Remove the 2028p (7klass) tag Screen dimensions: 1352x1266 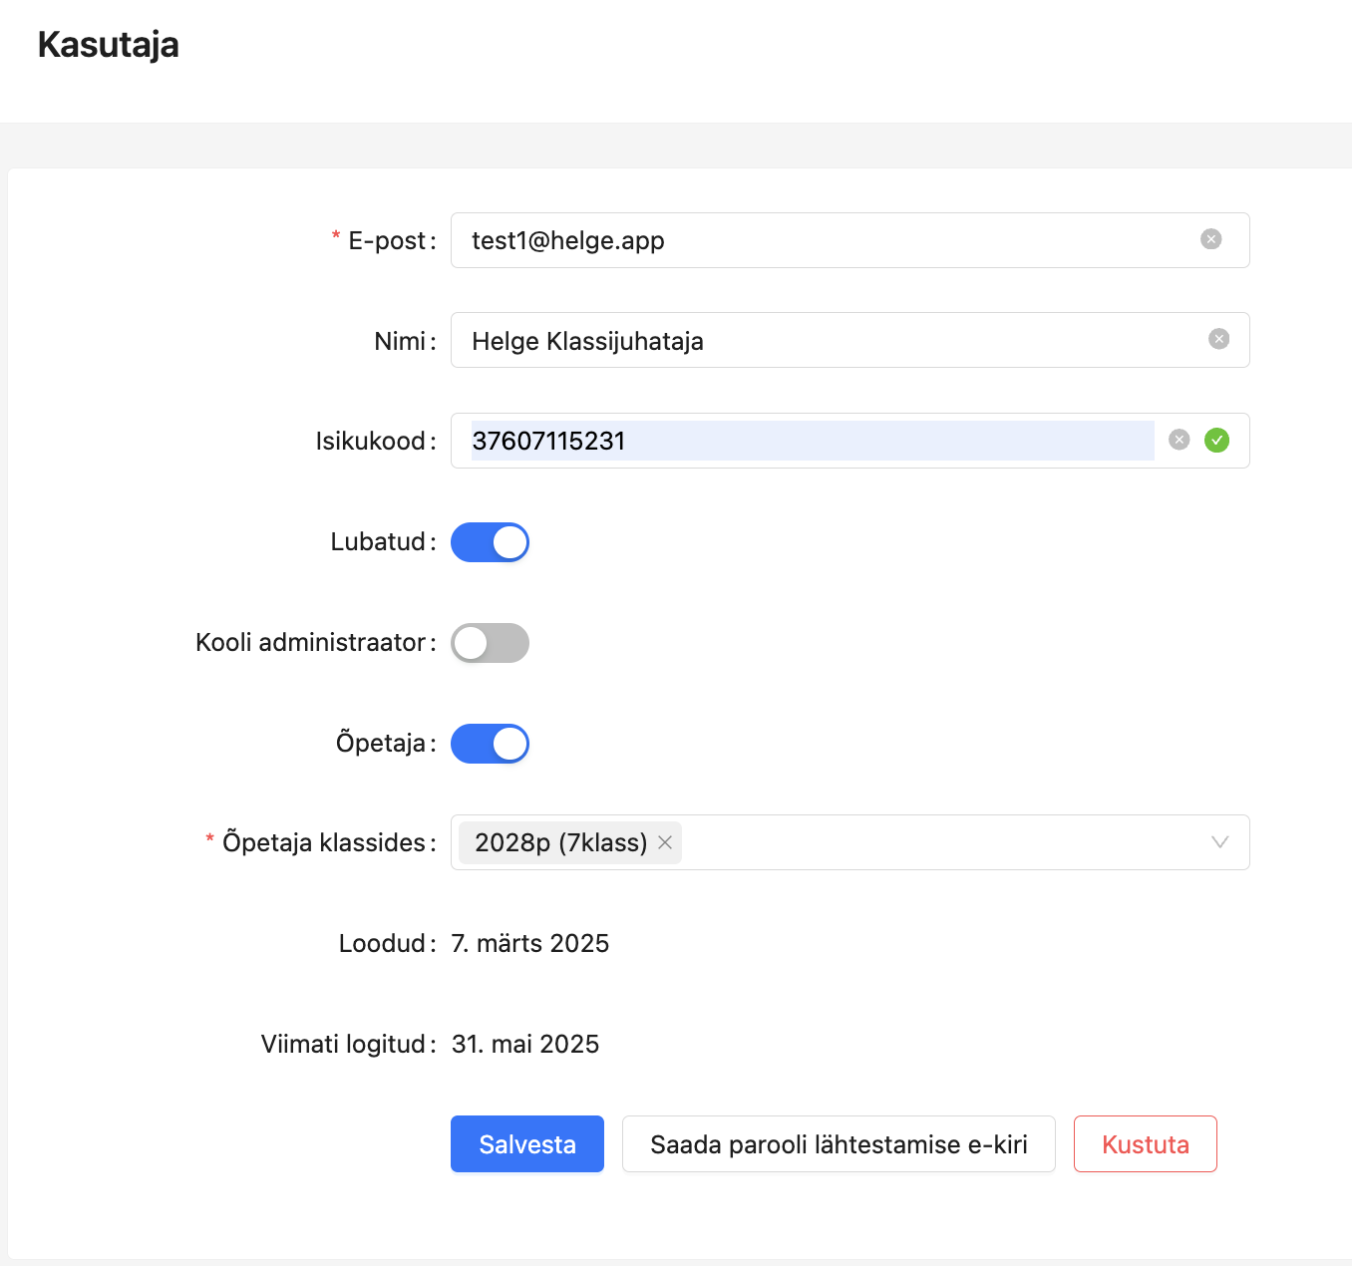coord(665,843)
